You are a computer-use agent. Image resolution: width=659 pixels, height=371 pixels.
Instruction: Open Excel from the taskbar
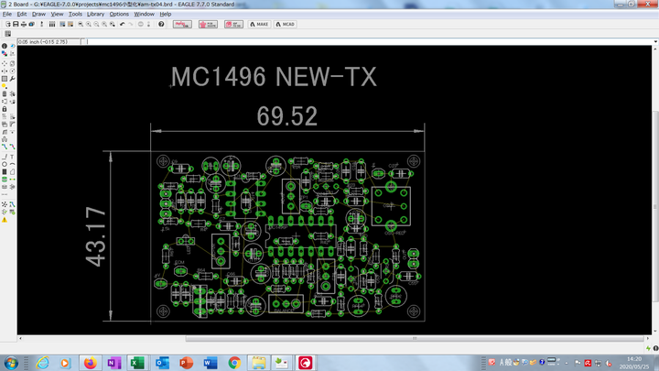pyautogui.click(x=137, y=363)
